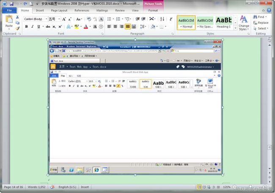Image resolution: width=275 pixels, height=193 pixels.
Task: Click the Clear Formatting icon
Action: [x=89, y=19]
